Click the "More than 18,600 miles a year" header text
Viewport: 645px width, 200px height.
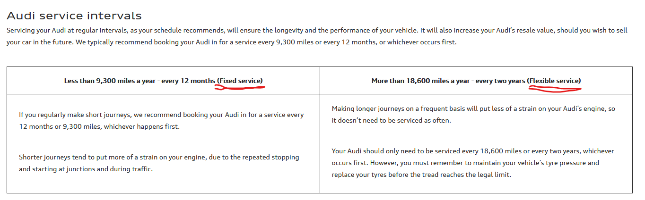coord(420,81)
